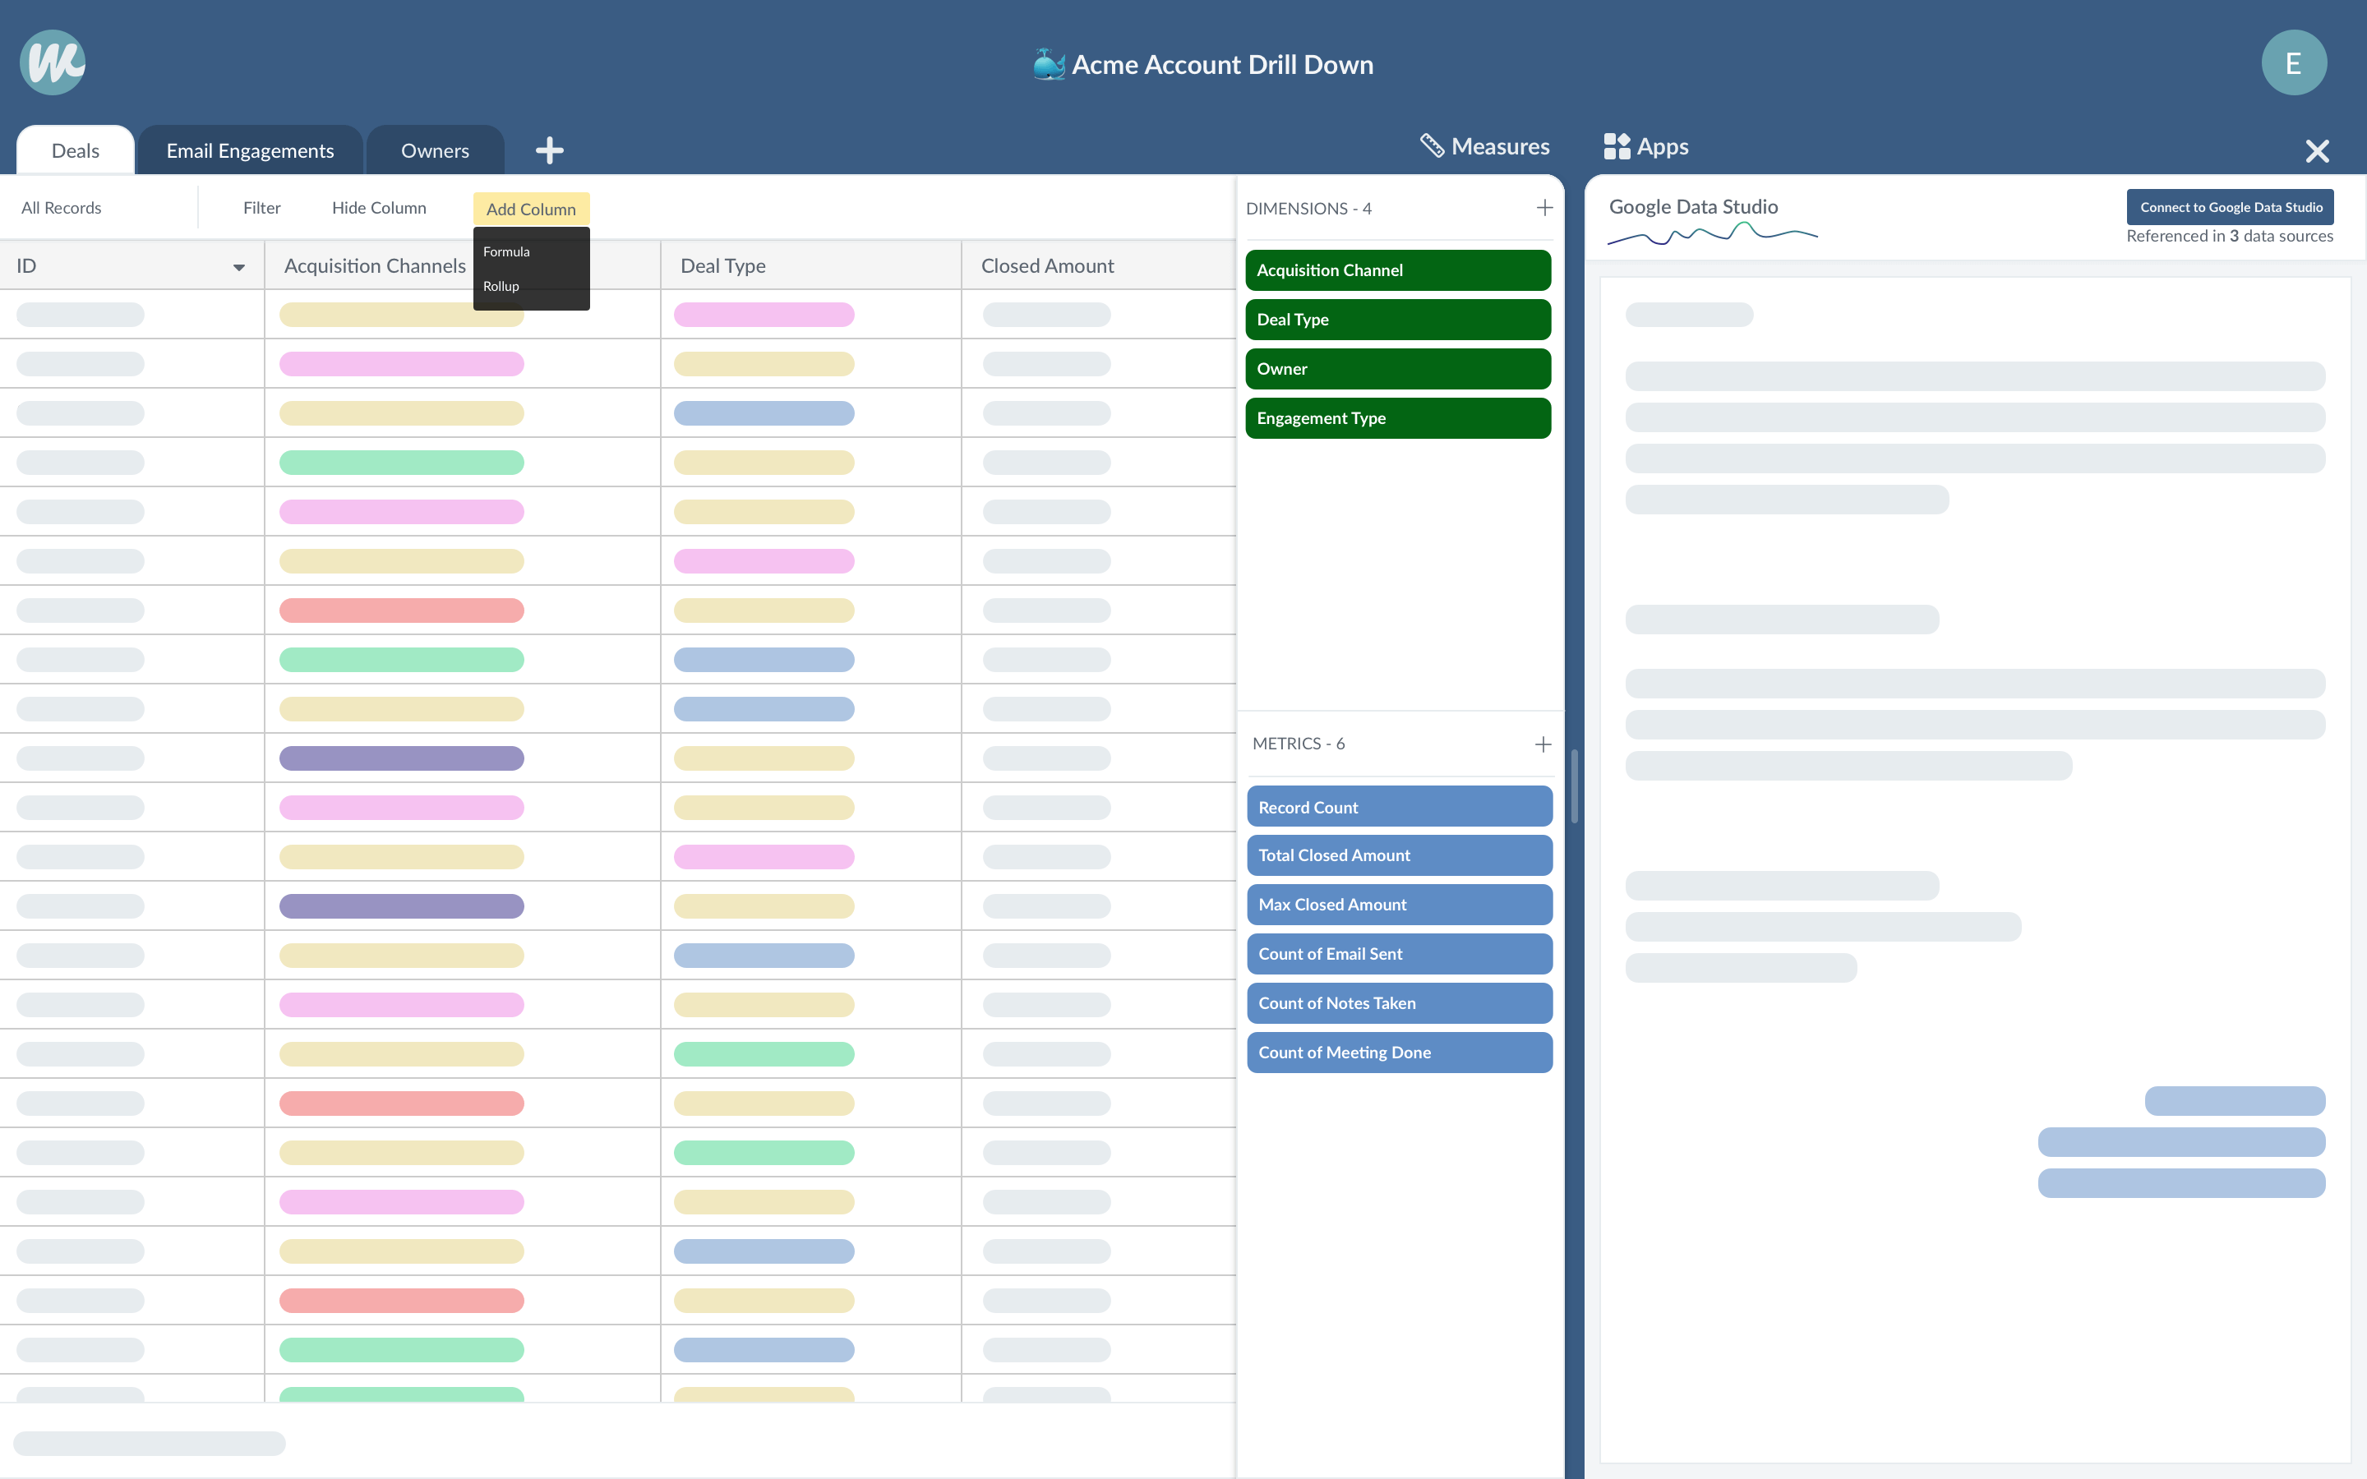
Task: Click the Measures panel vertical scrollbar
Action: coord(1574,786)
